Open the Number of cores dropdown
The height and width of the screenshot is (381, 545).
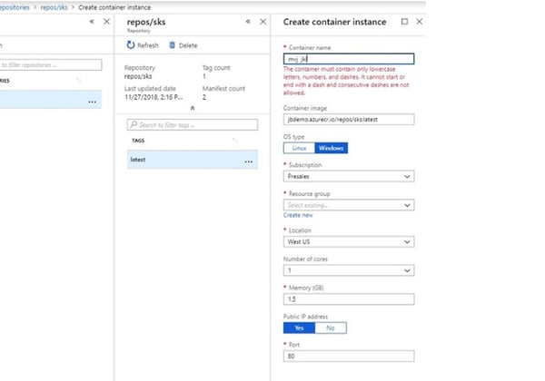pos(349,270)
